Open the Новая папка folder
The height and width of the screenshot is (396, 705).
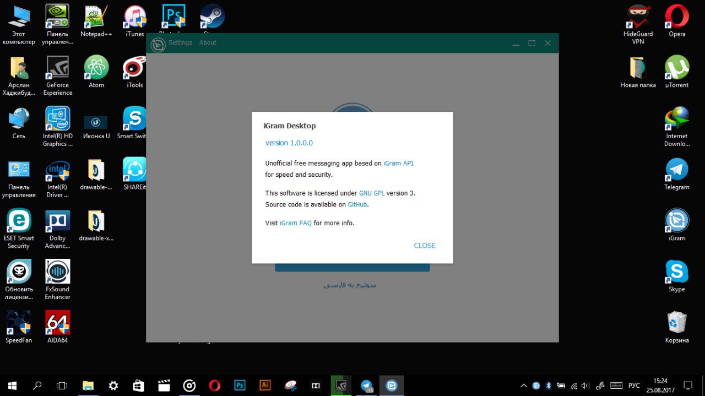(638, 72)
